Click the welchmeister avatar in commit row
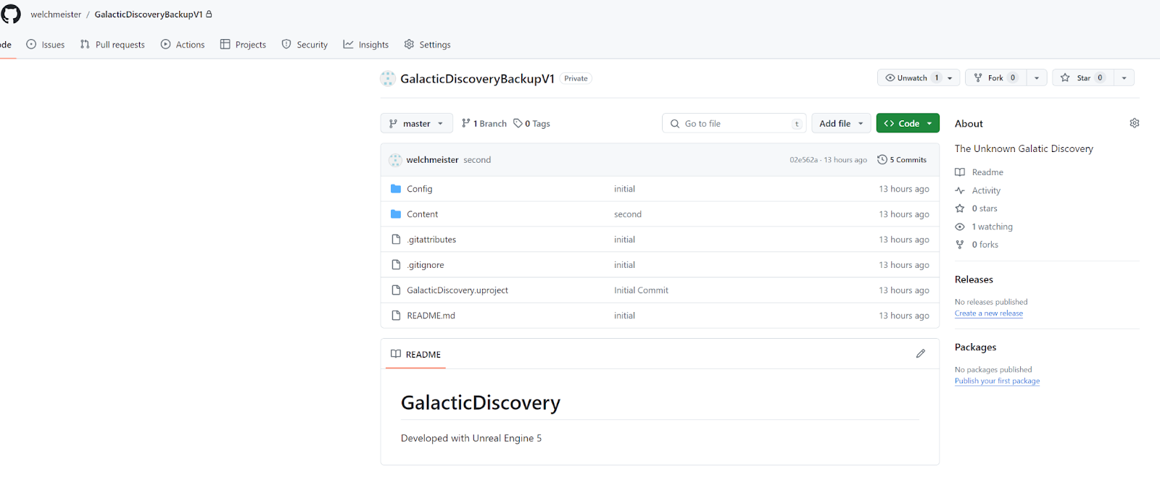 [x=395, y=160]
